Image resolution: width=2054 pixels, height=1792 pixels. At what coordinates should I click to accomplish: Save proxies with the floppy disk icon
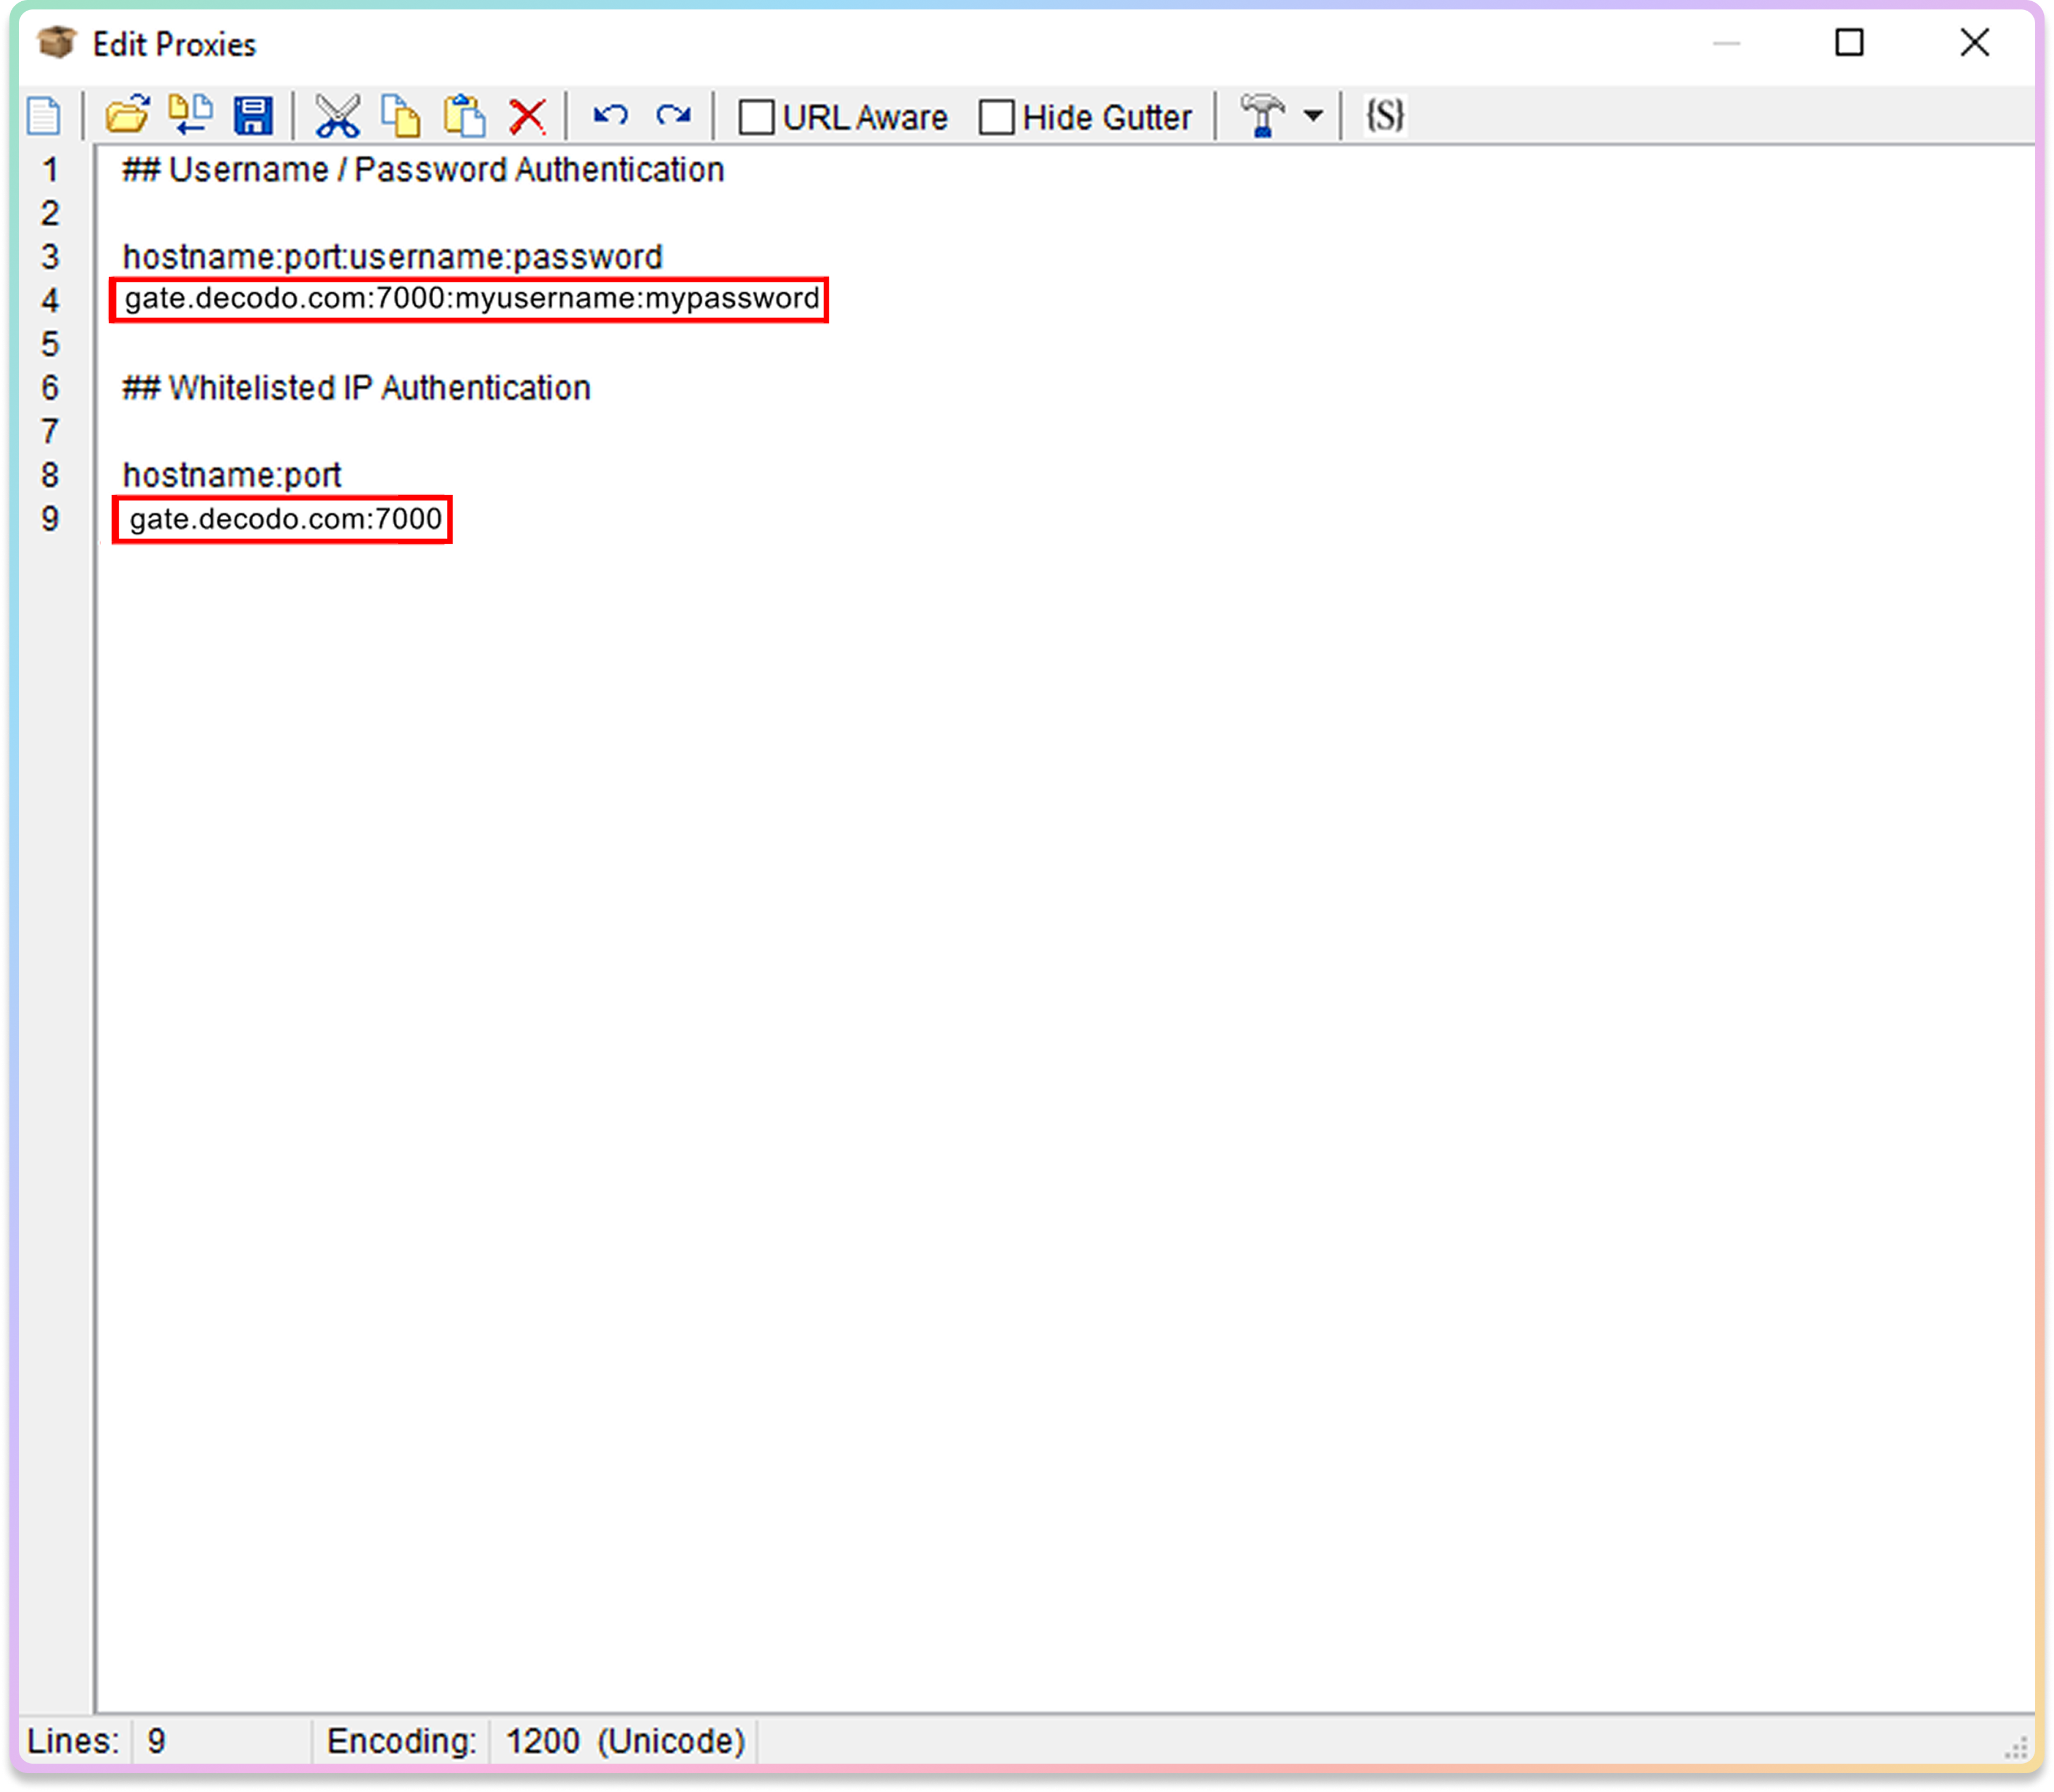pyautogui.click(x=253, y=116)
